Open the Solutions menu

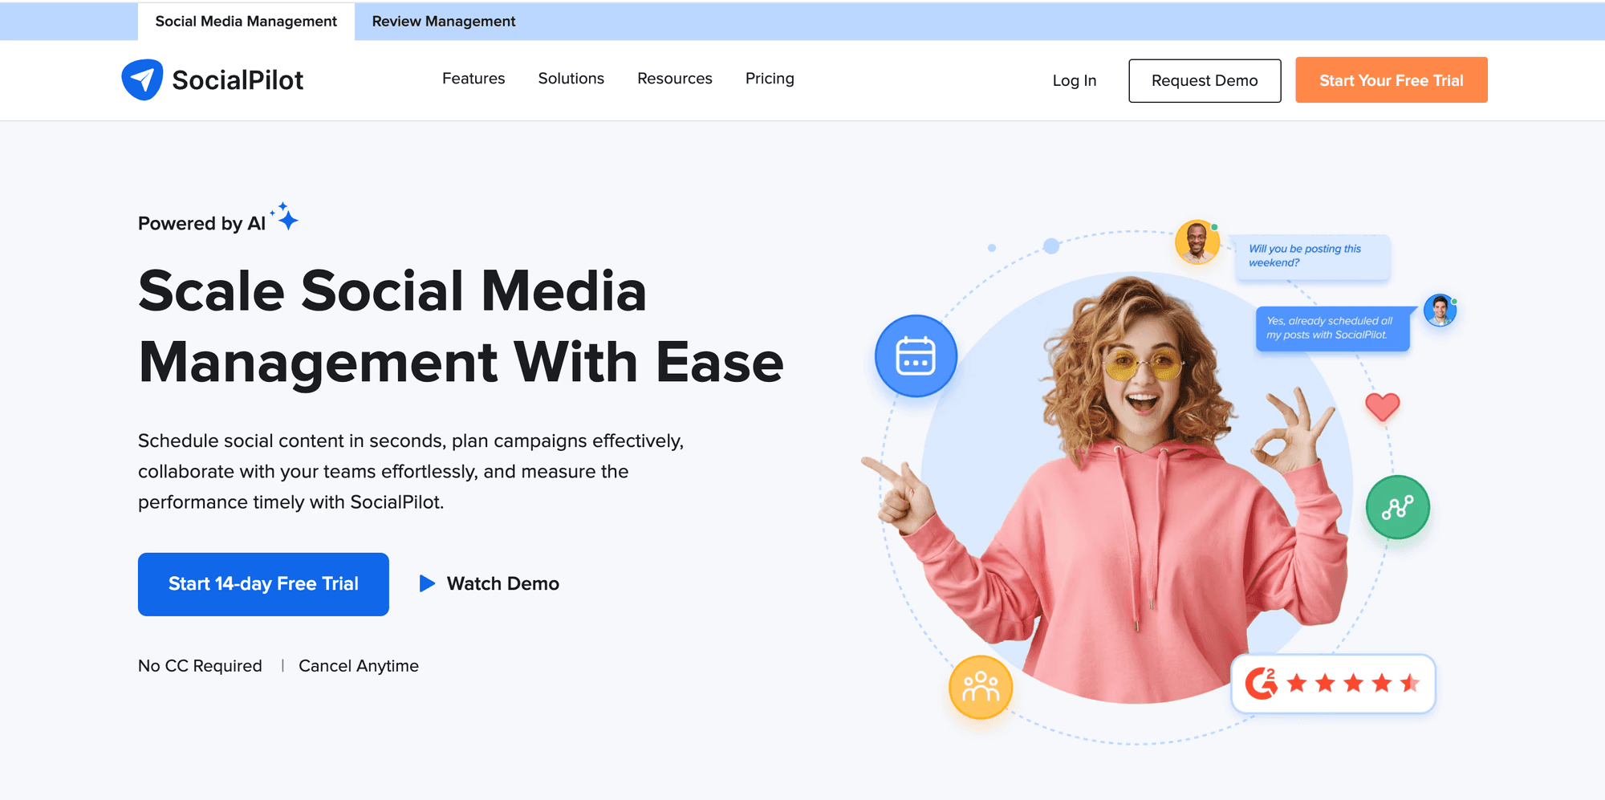pyautogui.click(x=571, y=79)
